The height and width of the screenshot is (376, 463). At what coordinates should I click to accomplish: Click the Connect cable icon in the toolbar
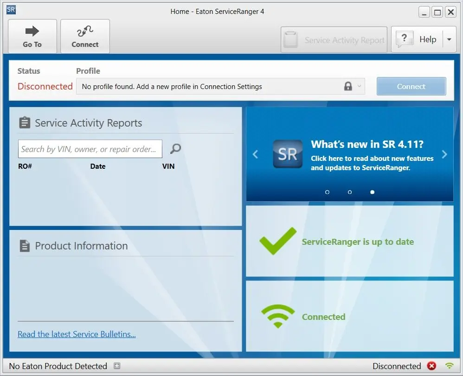[85, 30]
